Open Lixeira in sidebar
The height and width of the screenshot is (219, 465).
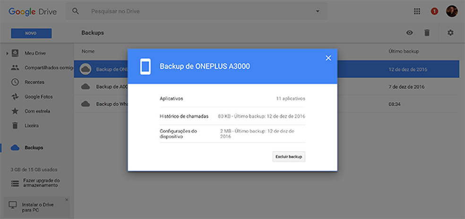pyautogui.click(x=32, y=126)
